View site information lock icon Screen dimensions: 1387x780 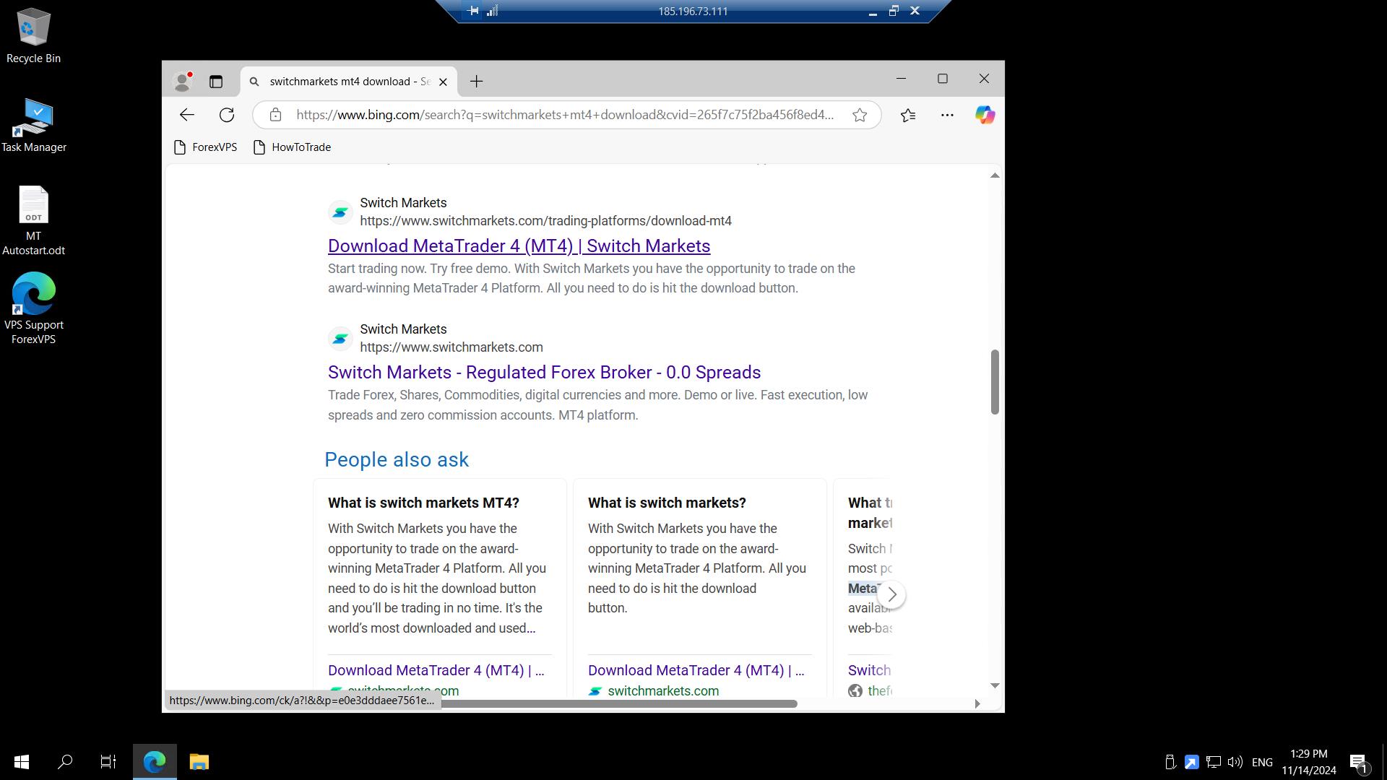[x=275, y=115]
